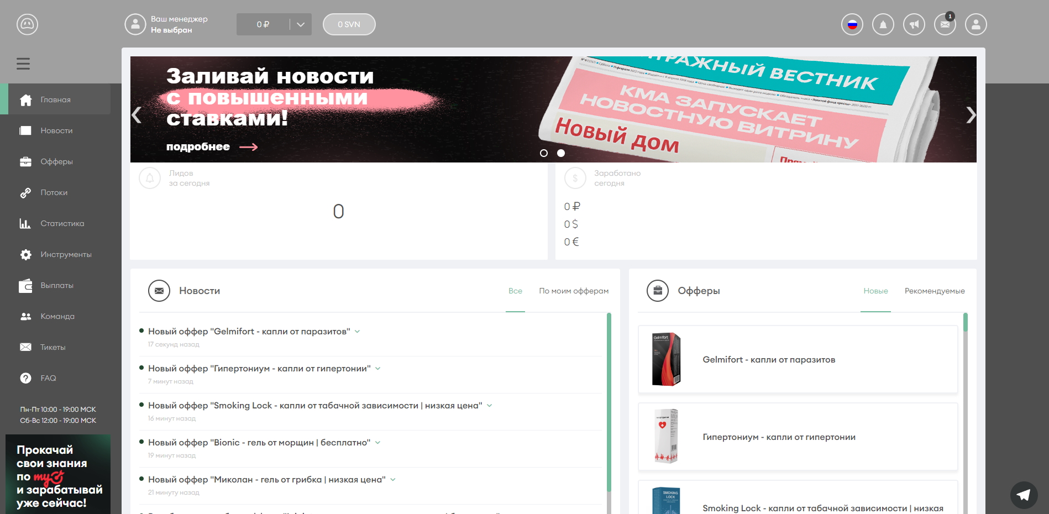The width and height of the screenshot is (1049, 514).
Task: Open FAQ in the sidebar
Action: coord(55,378)
